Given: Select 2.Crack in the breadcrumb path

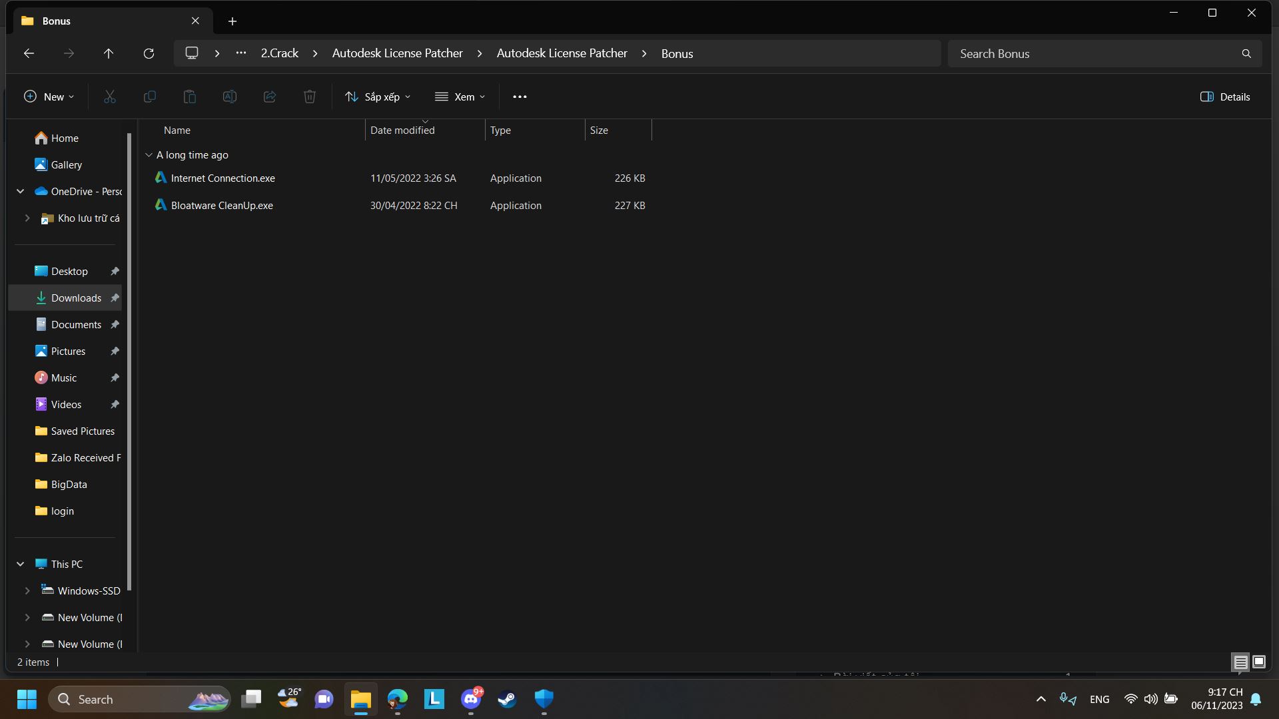Looking at the screenshot, I should click(x=279, y=53).
